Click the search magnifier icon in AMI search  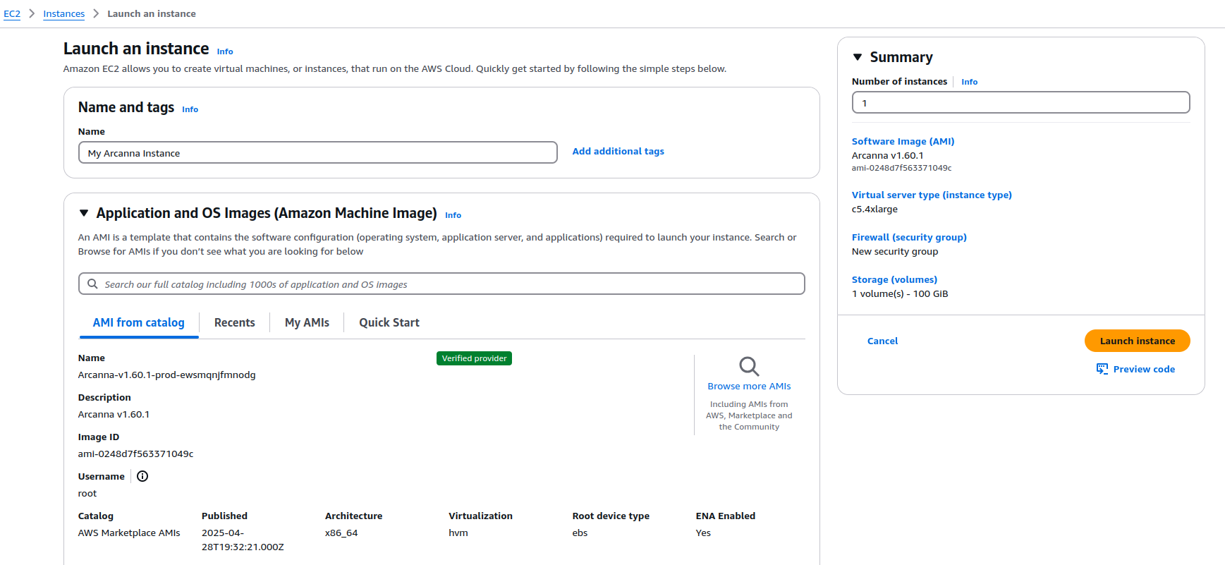point(92,284)
